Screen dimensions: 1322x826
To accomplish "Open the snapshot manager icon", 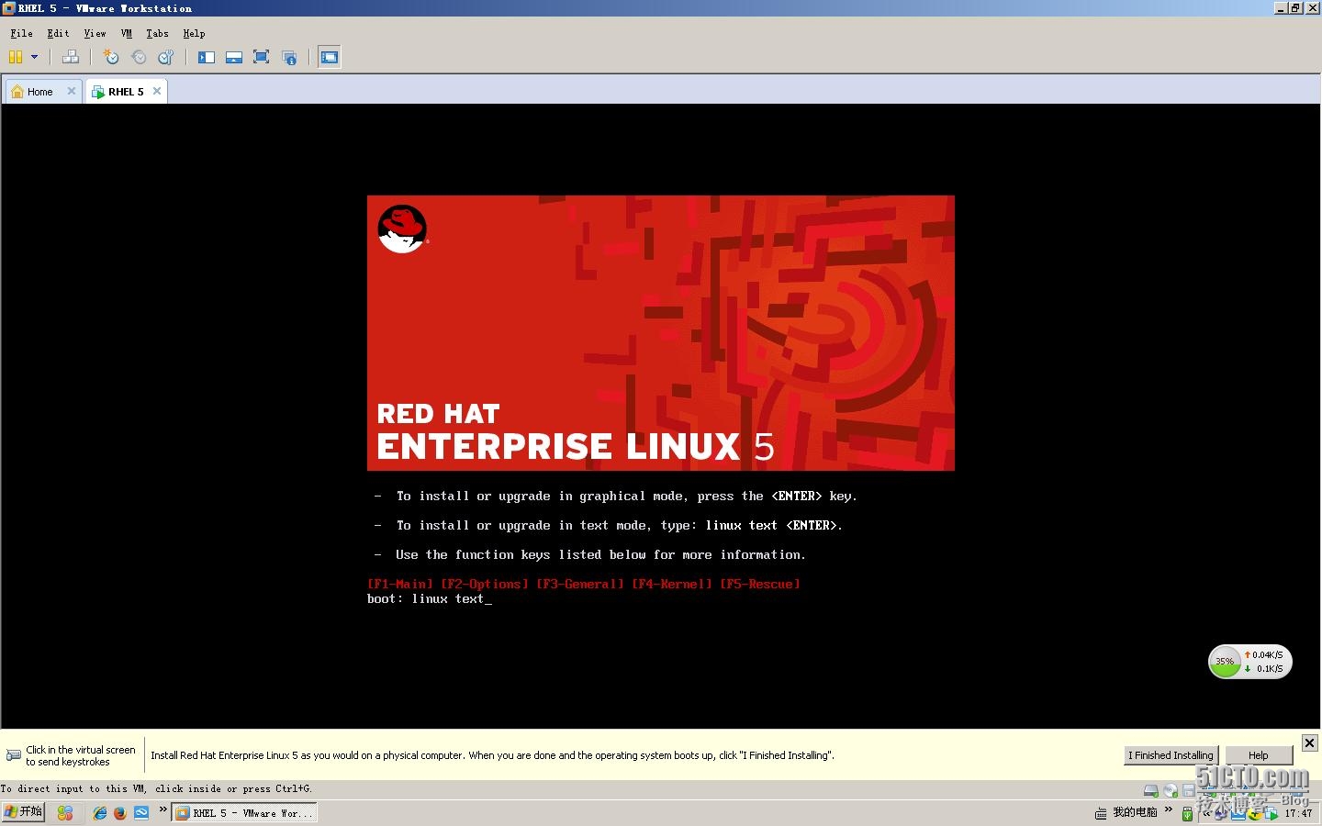I will click(166, 57).
